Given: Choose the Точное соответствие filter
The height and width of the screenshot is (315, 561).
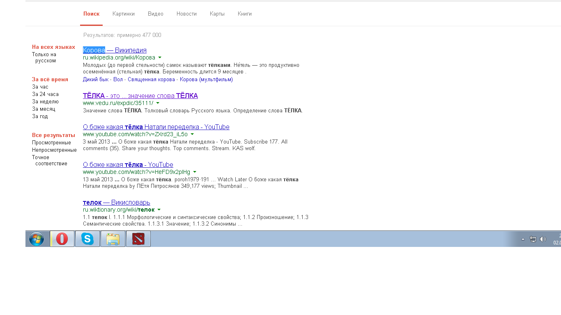Looking at the screenshot, I should 50,160.
